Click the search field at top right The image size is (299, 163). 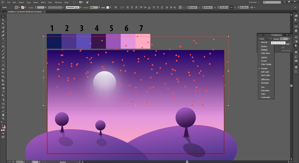(x=272, y=2)
